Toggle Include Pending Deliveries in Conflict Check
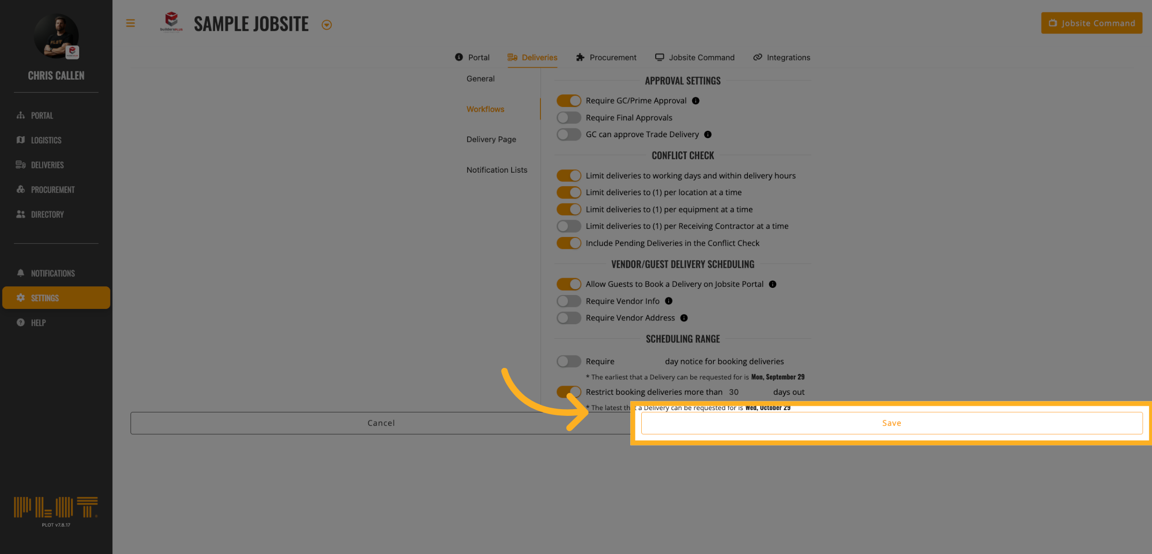 click(569, 243)
